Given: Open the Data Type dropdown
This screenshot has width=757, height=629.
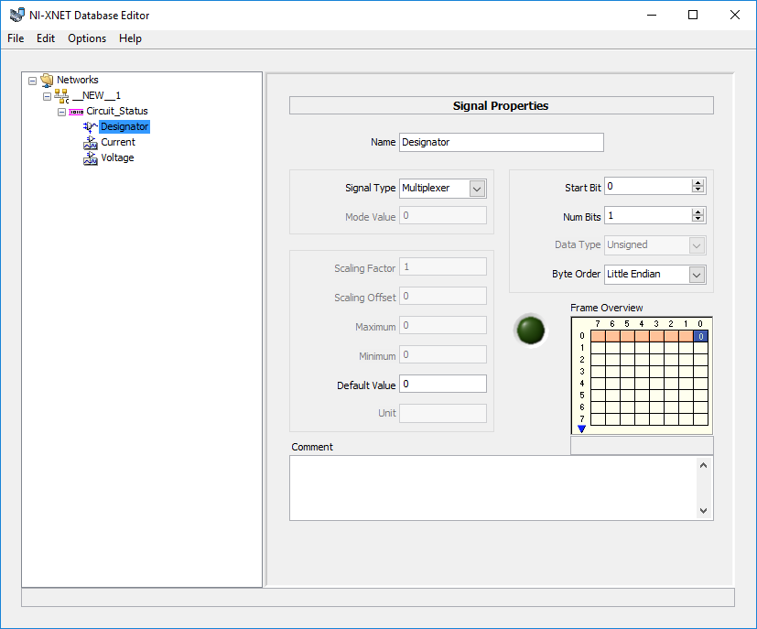Looking at the screenshot, I should (x=697, y=245).
